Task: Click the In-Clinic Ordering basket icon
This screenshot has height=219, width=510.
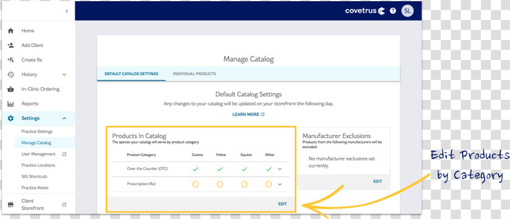Action: click(11, 89)
